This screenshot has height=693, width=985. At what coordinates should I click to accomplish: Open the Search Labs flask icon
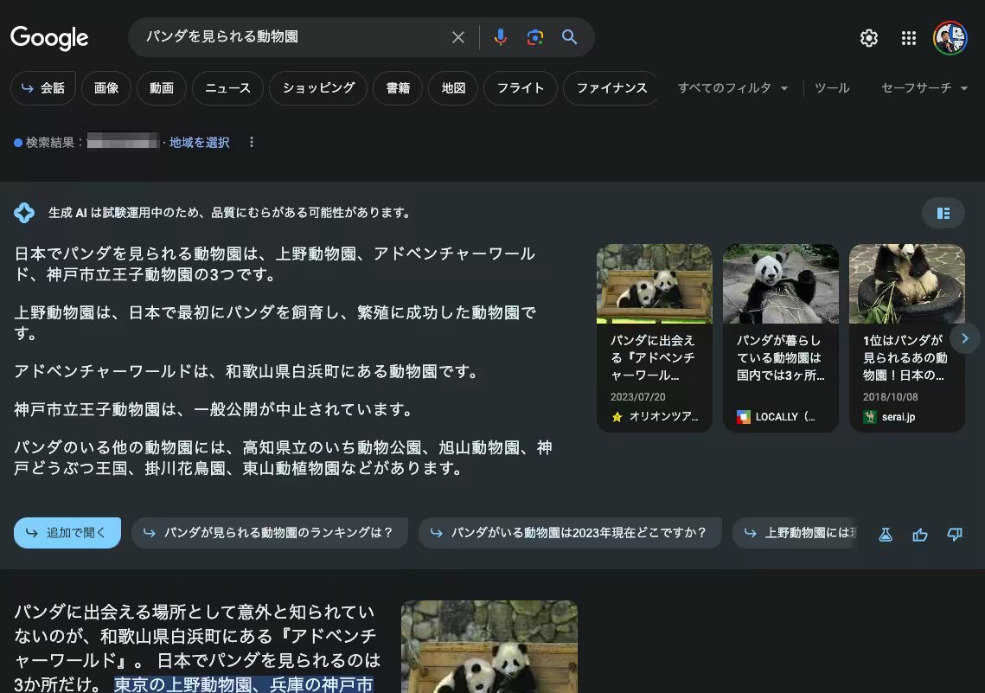click(886, 535)
